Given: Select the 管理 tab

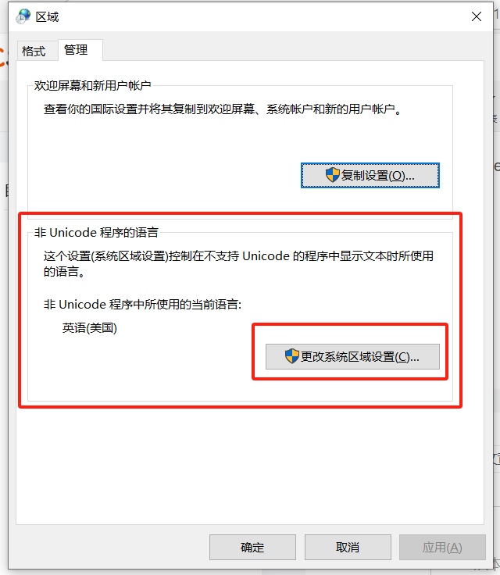Looking at the screenshot, I should coord(76,49).
